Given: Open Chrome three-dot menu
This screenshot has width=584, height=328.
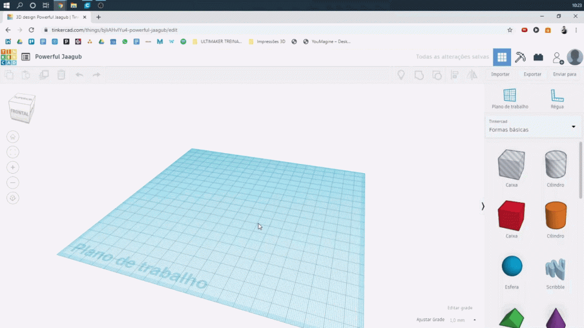Looking at the screenshot, I should pos(576,30).
